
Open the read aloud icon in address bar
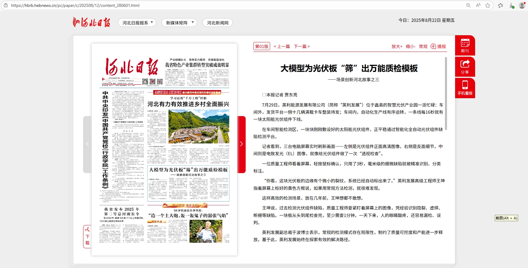click(x=478, y=5)
